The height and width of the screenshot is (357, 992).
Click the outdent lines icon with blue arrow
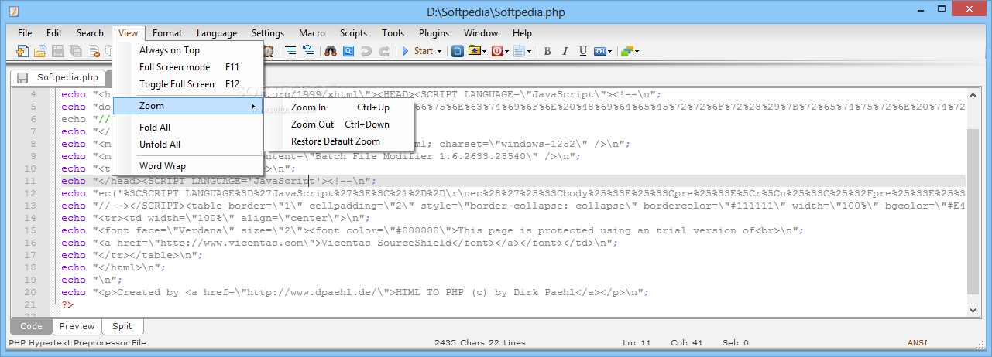[308, 52]
